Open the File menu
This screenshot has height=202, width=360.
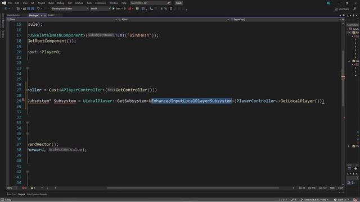pos(10,3)
